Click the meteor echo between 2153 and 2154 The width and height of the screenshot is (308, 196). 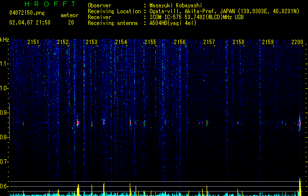[x=104, y=122]
